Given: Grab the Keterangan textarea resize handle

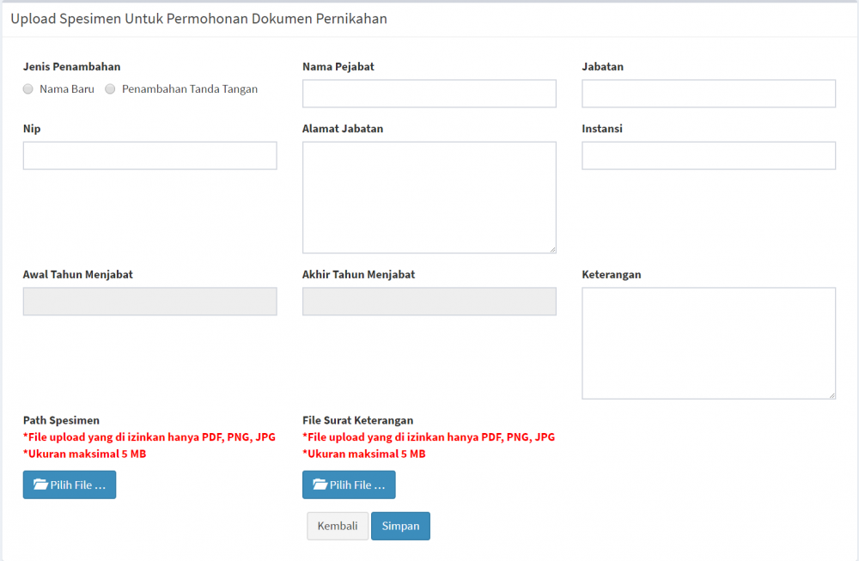Looking at the screenshot, I should click(832, 395).
